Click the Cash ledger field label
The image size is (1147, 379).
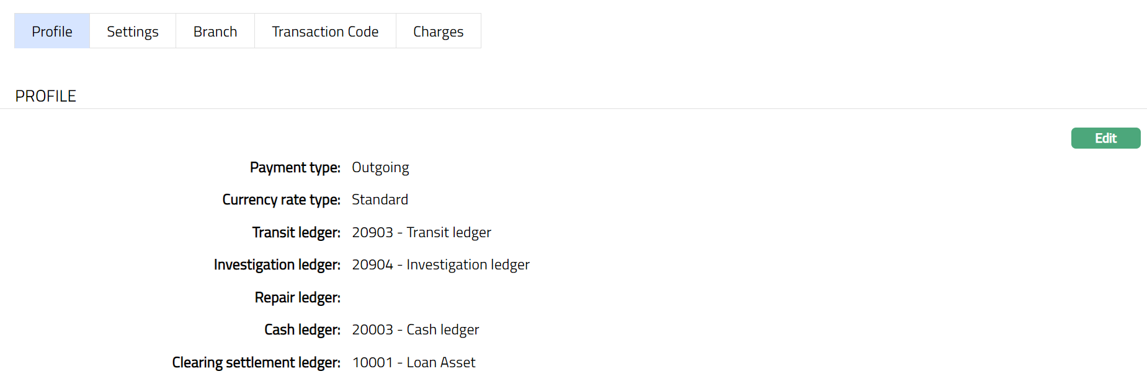(302, 329)
